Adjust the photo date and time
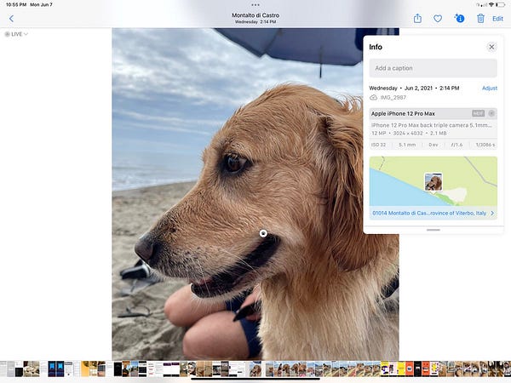This screenshot has height=383, width=511. point(490,88)
